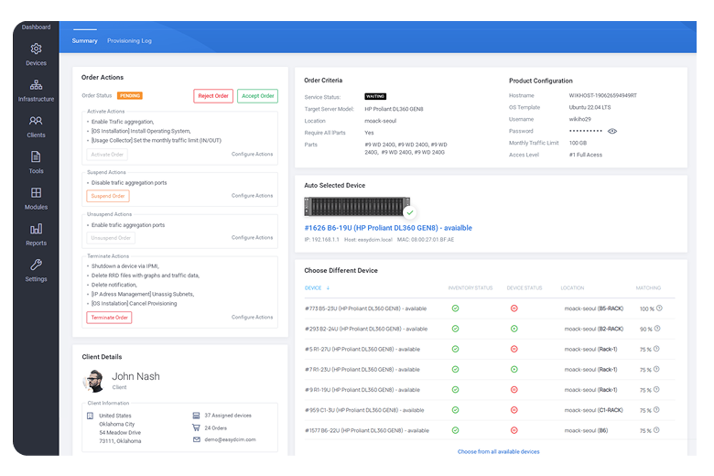The height and width of the screenshot is (476, 714).
Task: Switch to the Summary tab
Action: tap(85, 40)
